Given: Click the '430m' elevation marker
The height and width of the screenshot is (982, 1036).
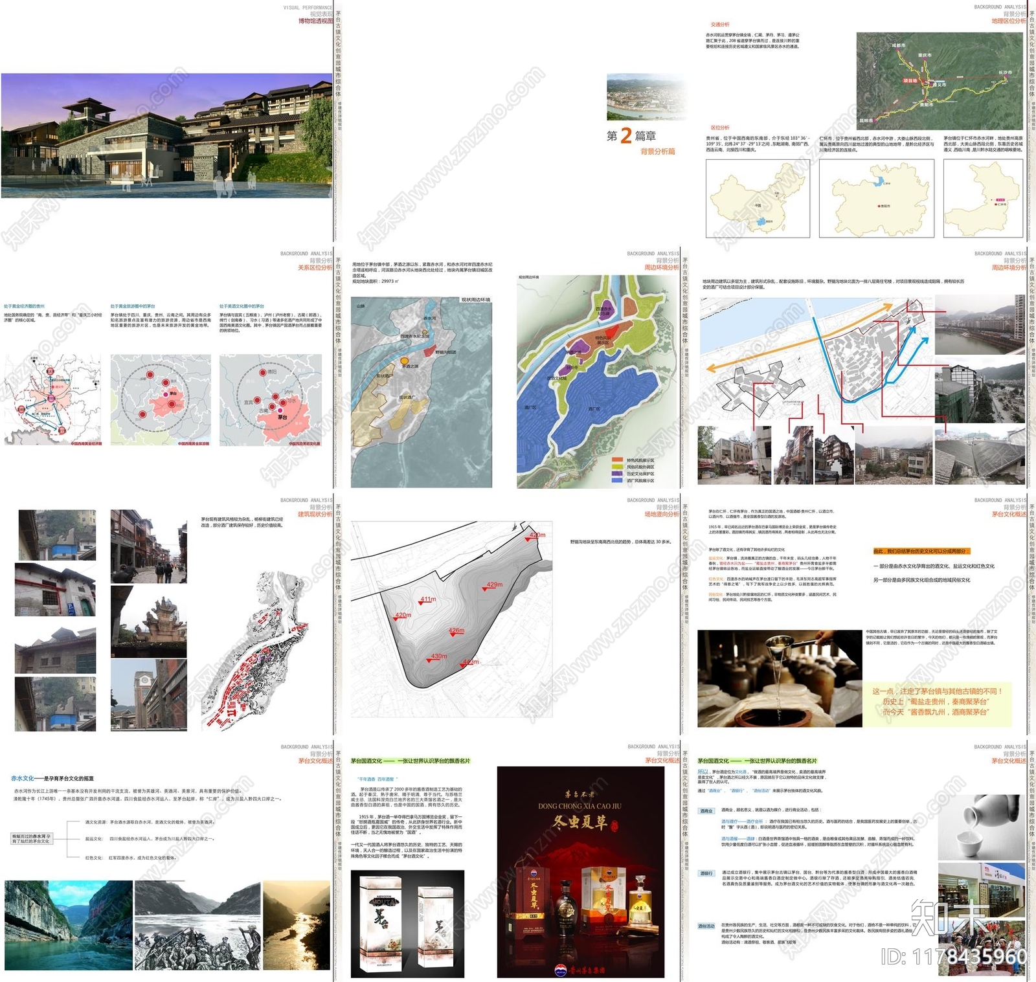Looking at the screenshot, I should (438, 657).
